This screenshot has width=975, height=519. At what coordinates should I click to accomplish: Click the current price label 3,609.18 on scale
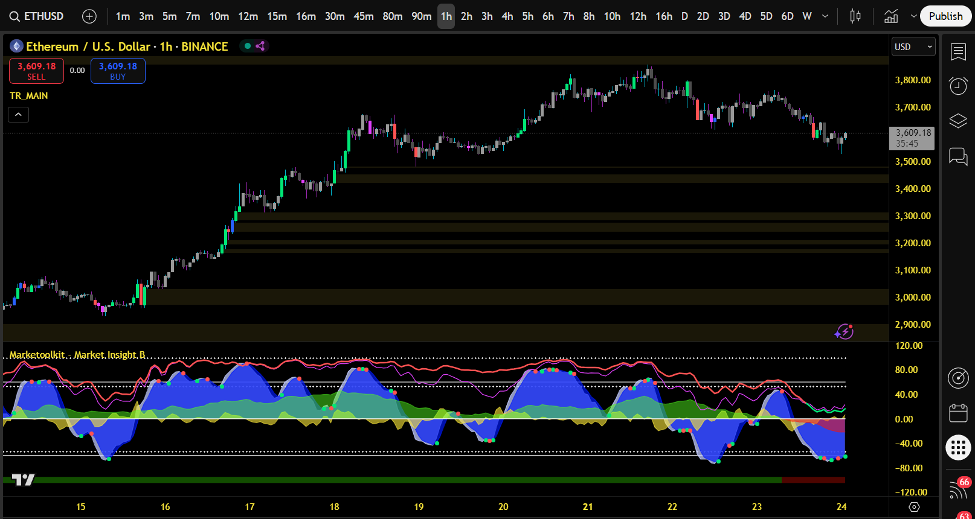pyautogui.click(x=912, y=138)
